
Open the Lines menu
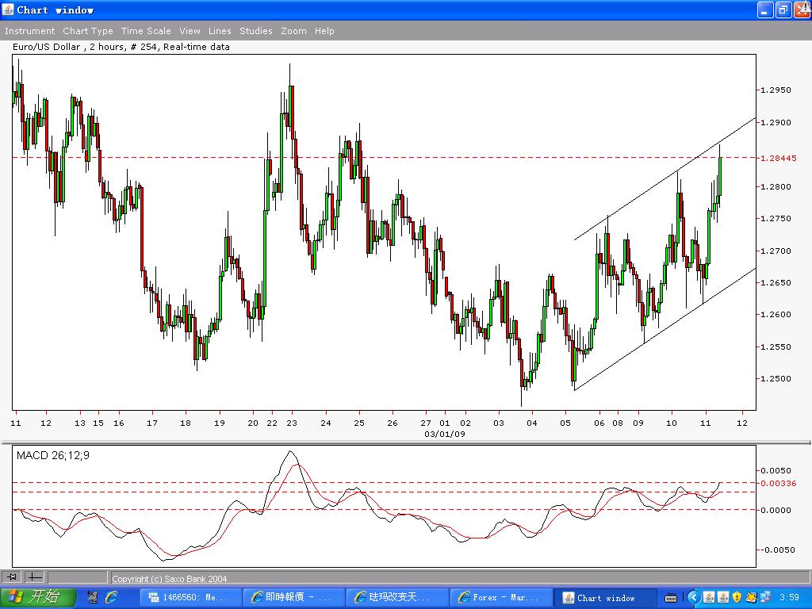coord(220,31)
